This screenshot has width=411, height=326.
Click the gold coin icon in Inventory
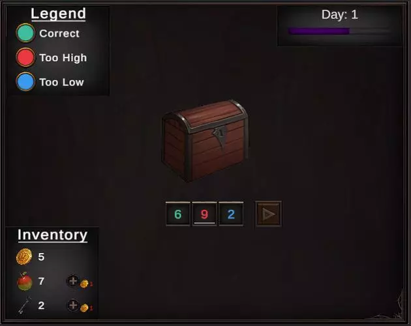pyautogui.click(x=24, y=256)
